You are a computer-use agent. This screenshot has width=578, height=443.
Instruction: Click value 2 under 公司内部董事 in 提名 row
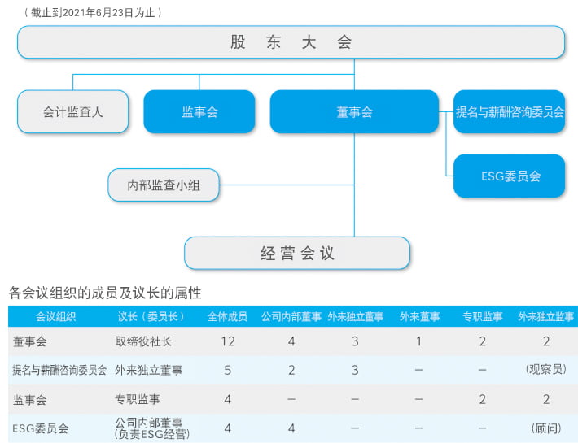click(291, 370)
